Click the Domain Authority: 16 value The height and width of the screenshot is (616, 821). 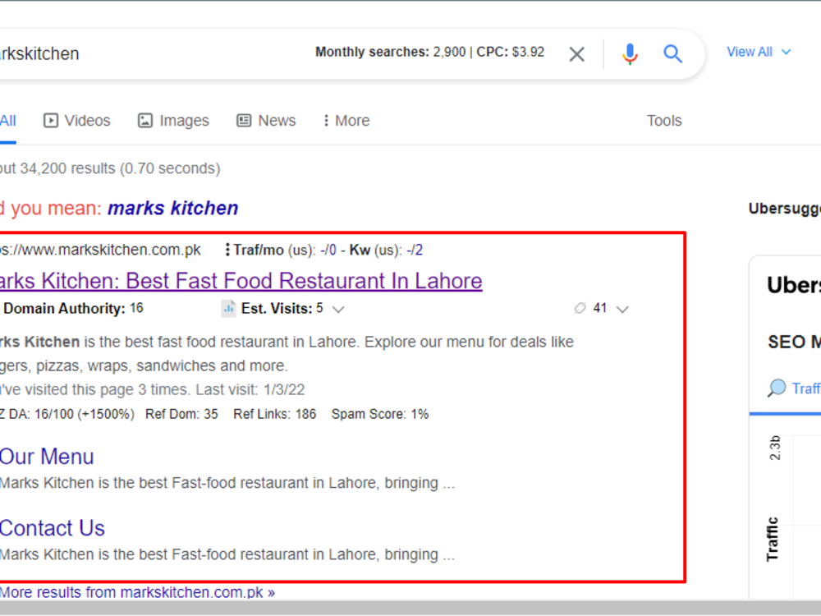click(73, 309)
